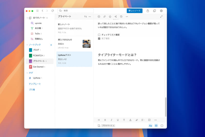The image size is (205, 137).
Task: Toggle strikethrough formatting
Action: coord(124,120)
